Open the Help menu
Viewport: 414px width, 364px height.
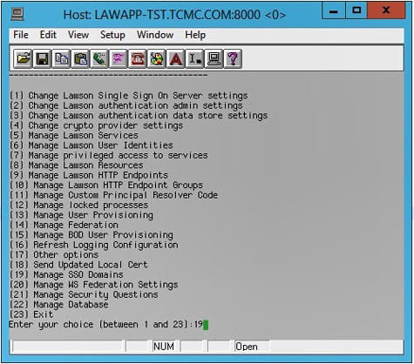click(195, 35)
